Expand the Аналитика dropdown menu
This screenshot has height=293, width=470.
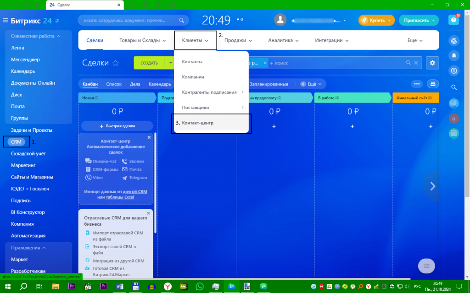pyautogui.click(x=283, y=40)
